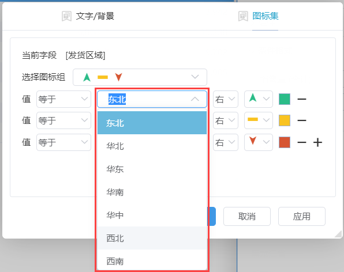
Task: Collapse the 东北 value dropdown with its chevron
Action: pyautogui.click(x=195, y=99)
